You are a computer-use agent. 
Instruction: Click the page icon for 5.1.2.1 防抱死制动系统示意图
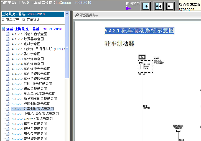click(x=8, y=99)
